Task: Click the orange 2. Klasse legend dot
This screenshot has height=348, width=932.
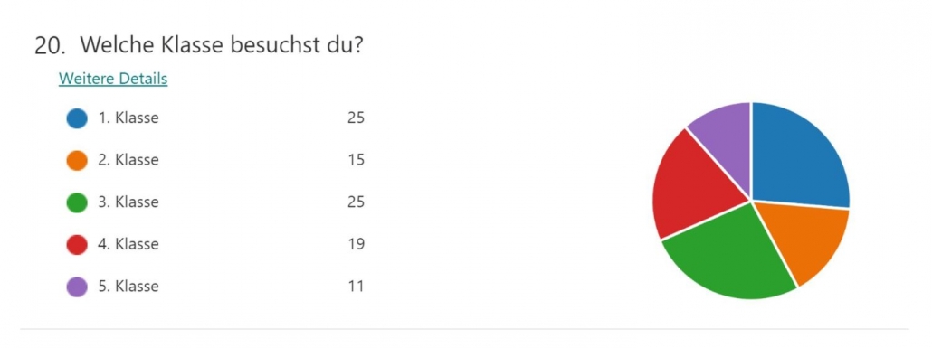Action: (x=77, y=160)
